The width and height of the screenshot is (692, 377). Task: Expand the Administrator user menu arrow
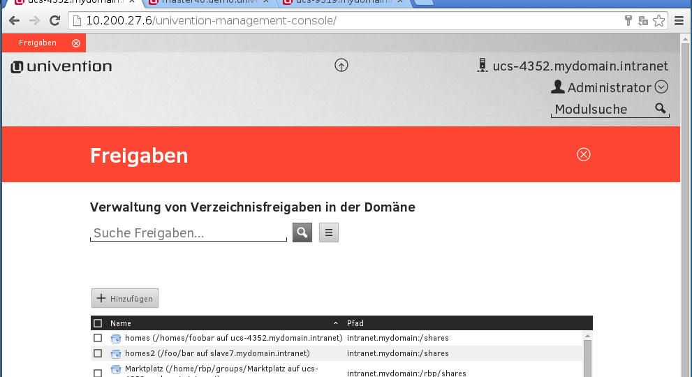tap(661, 87)
